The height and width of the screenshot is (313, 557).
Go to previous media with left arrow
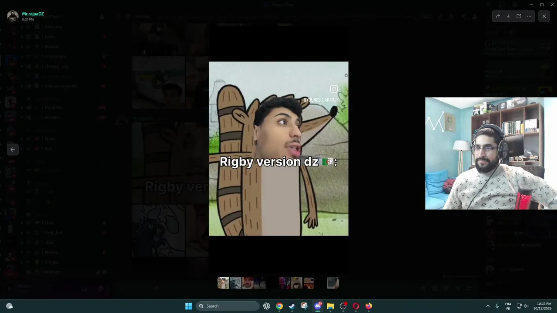pos(13,150)
